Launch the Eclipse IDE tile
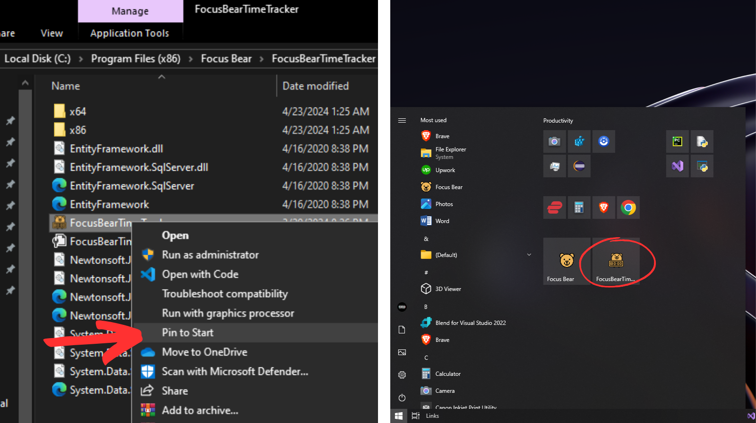The width and height of the screenshot is (756, 423). [x=579, y=166]
